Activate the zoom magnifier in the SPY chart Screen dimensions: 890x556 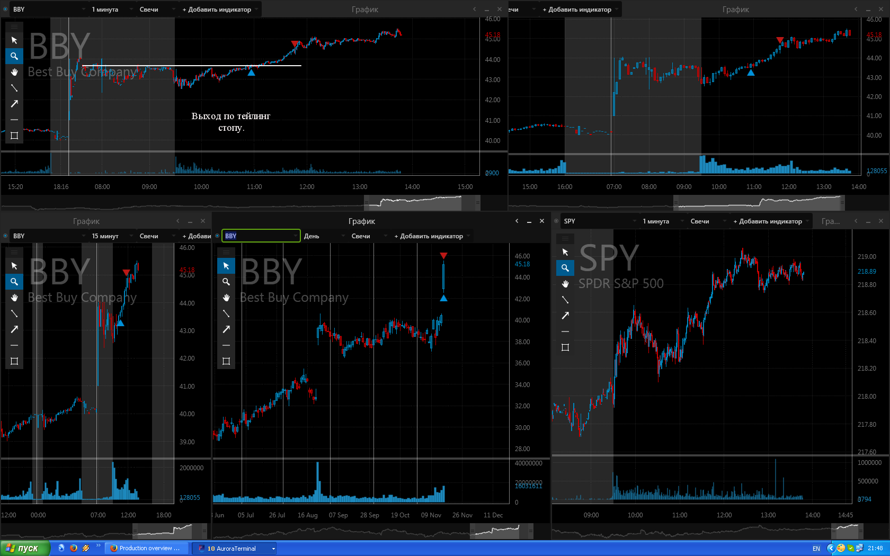[565, 268]
